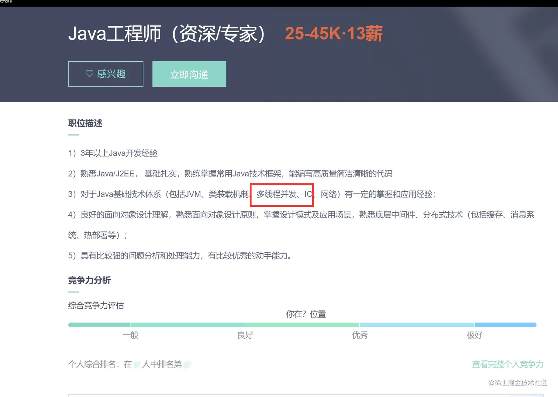
Task: Toggle interest state via 感兴趣 button
Action: 106,74
